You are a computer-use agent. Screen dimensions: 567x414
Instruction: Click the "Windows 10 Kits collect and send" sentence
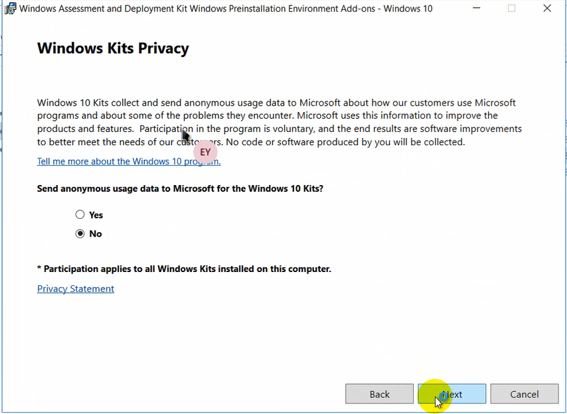click(276, 109)
